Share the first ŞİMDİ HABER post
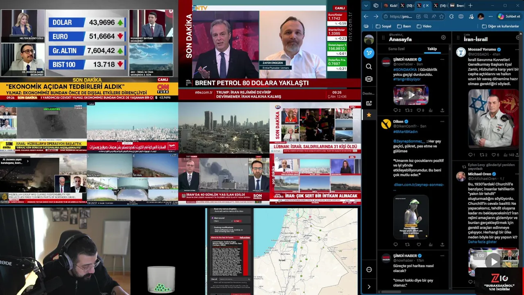Viewport: 524px width, 295px height. point(442,110)
